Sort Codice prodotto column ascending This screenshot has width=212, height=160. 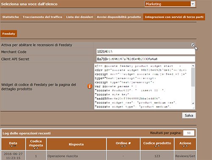(x=156, y=146)
